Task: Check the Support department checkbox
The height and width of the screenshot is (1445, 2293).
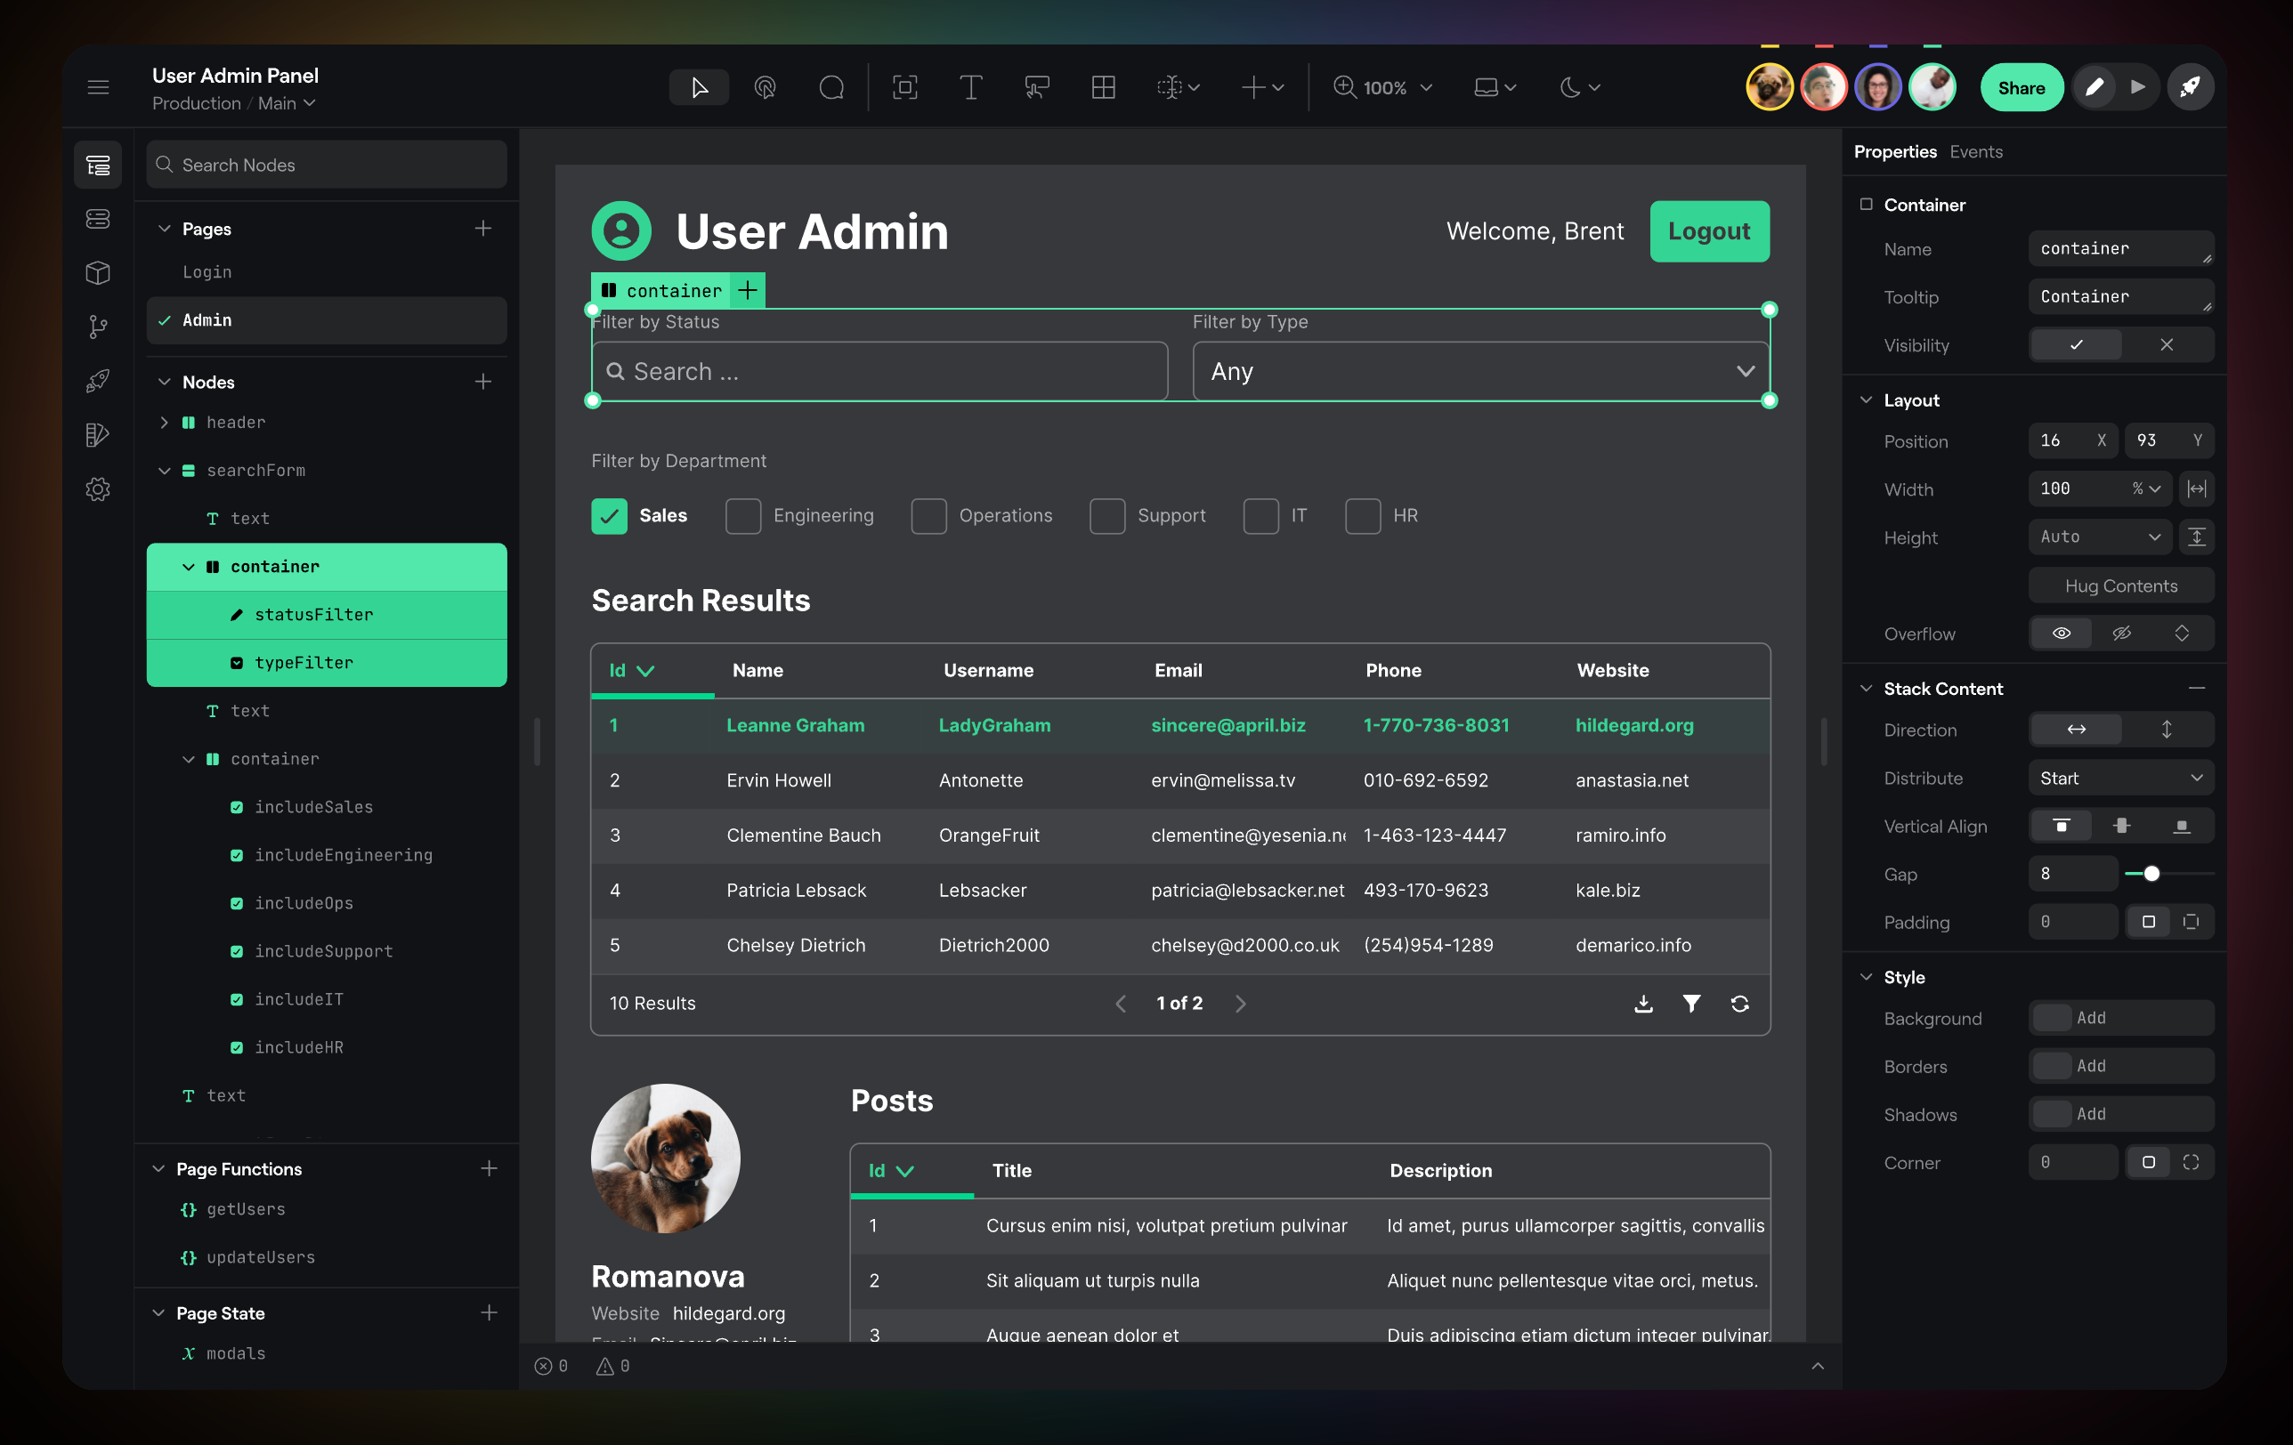Action: pos(1107,516)
